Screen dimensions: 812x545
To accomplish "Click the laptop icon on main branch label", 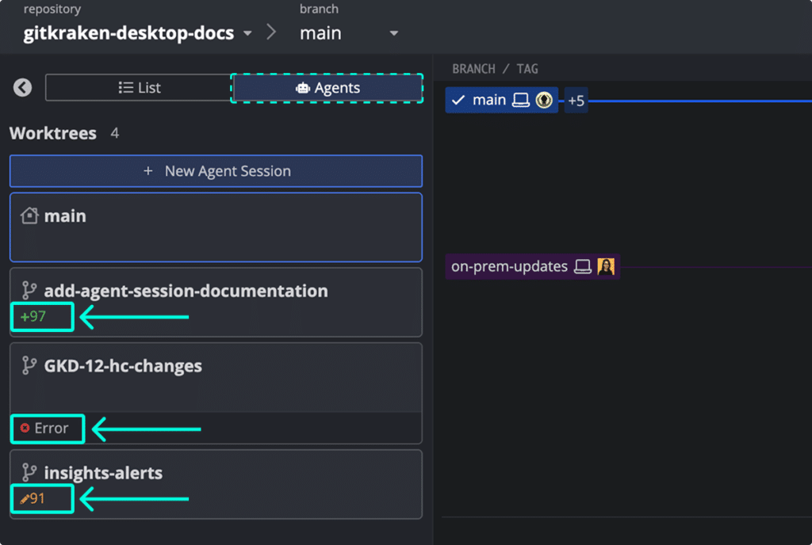I will point(520,101).
